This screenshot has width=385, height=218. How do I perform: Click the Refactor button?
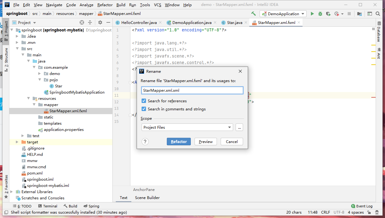(179, 141)
